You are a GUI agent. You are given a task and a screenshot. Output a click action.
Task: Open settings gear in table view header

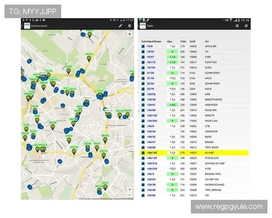(237, 26)
